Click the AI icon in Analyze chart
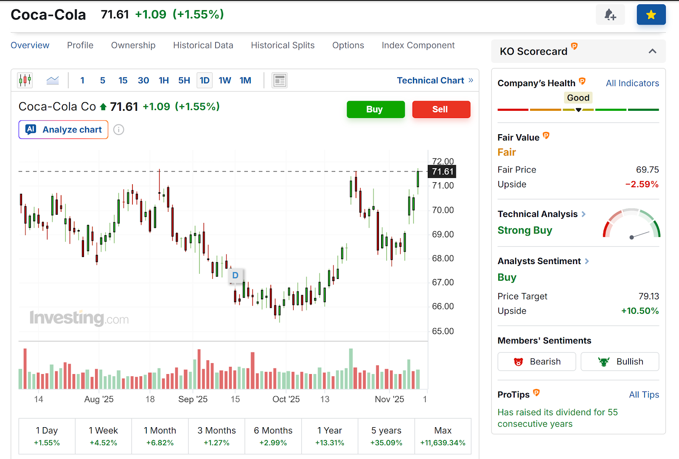 tap(30, 130)
